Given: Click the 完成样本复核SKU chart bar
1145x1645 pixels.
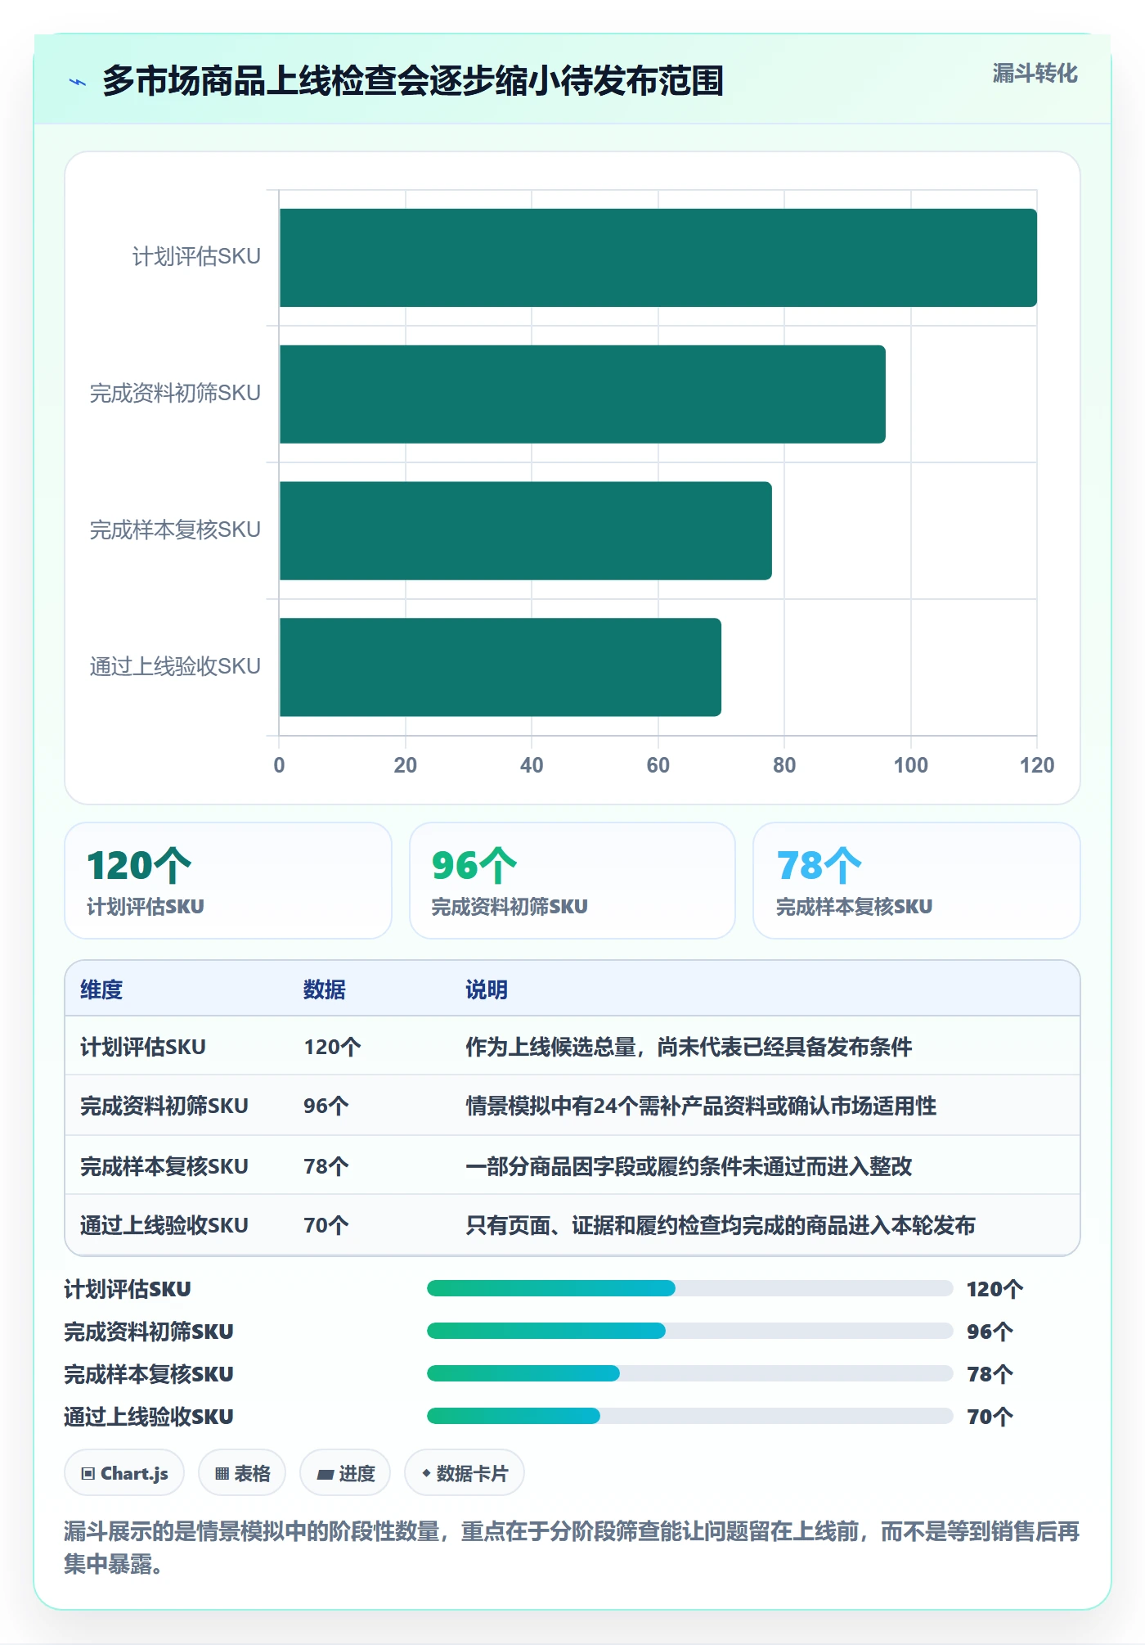Looking at the screenshot, I should pyautogui.click(x=526, y=531).
